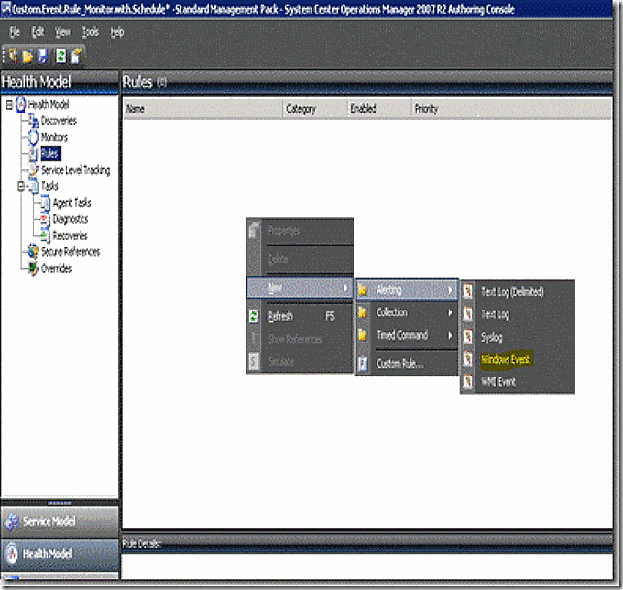Click the Syslog rule icon
Screen dimensions: 623x590
468,338
